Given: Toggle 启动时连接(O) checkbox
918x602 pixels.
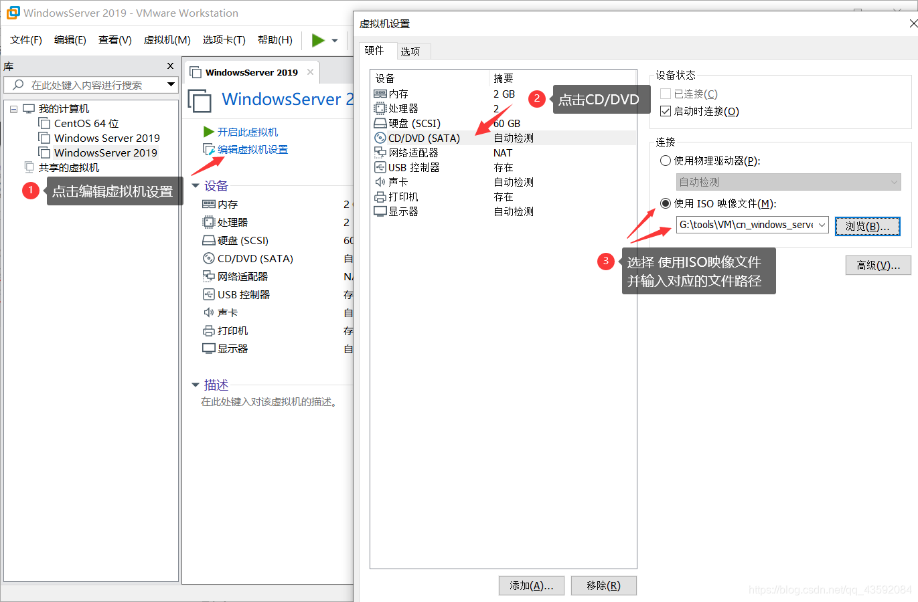Looking at the screenshot, I should coord(666,111).
